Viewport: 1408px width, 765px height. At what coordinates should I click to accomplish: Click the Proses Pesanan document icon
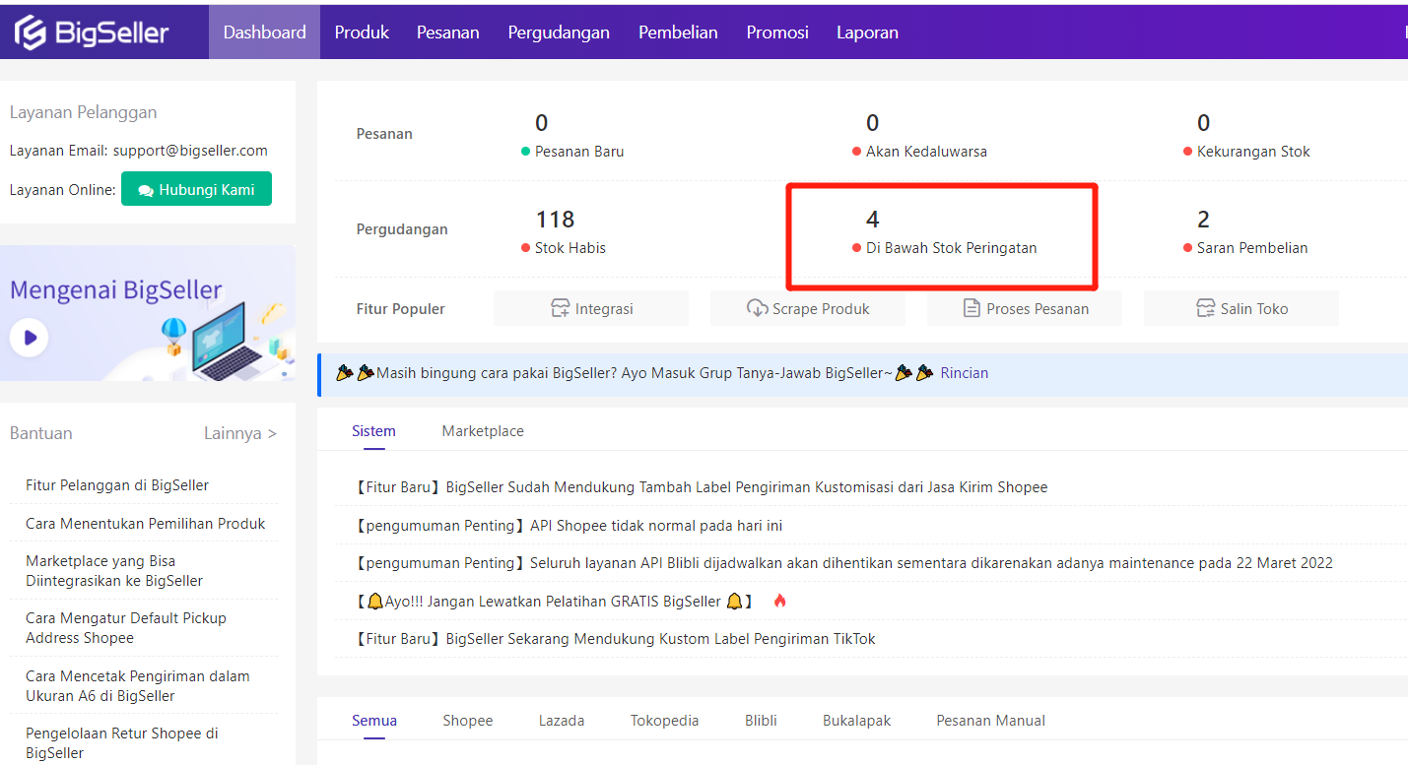972,308
